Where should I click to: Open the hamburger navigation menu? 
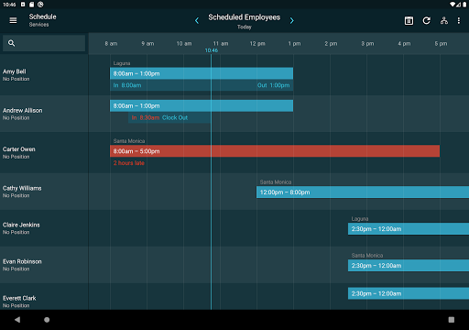(13, 20)
